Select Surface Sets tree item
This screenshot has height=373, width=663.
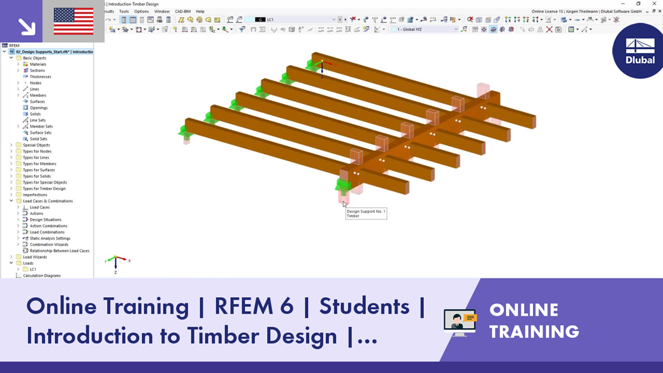pos(40,133)
